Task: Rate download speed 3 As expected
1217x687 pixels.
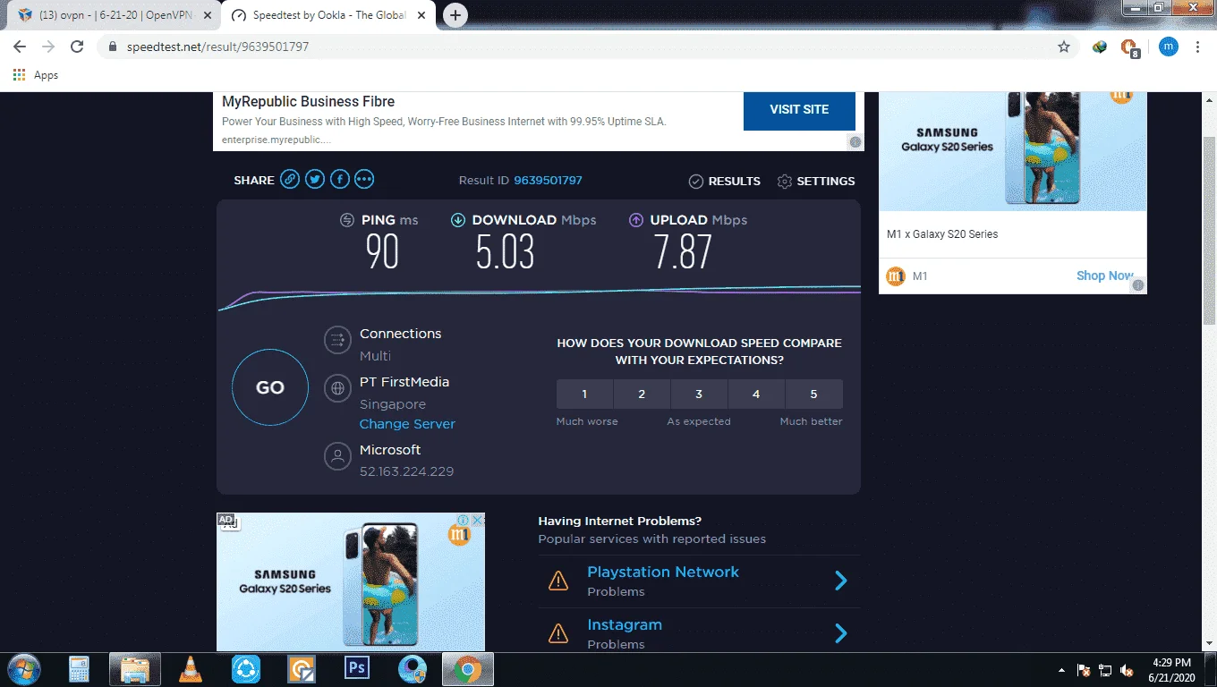Action: [x=699, y=394]
